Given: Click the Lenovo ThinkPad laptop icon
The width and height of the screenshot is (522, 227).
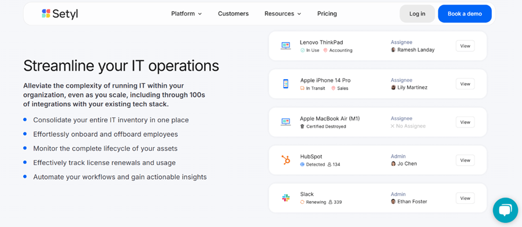Looking at the screenshot, I should [x=286, y=46].
